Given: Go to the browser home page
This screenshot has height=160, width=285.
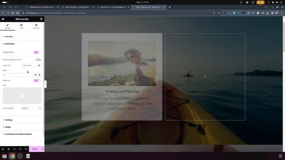Looking at the screenshot, I should pyautogui.click(x=17, y=13).
